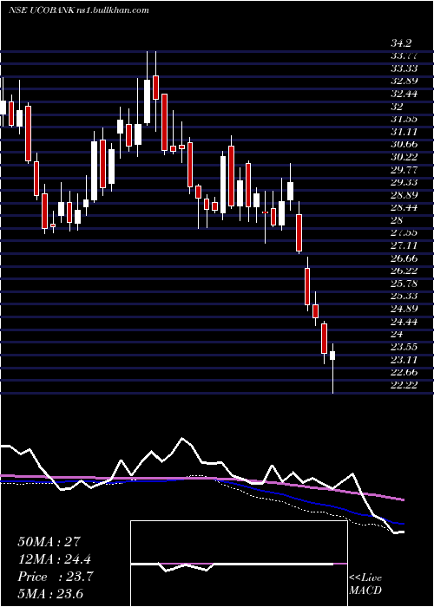Click the last white candlestick with long lower wick
The image size is (434, 607).
tap(332, 367)
